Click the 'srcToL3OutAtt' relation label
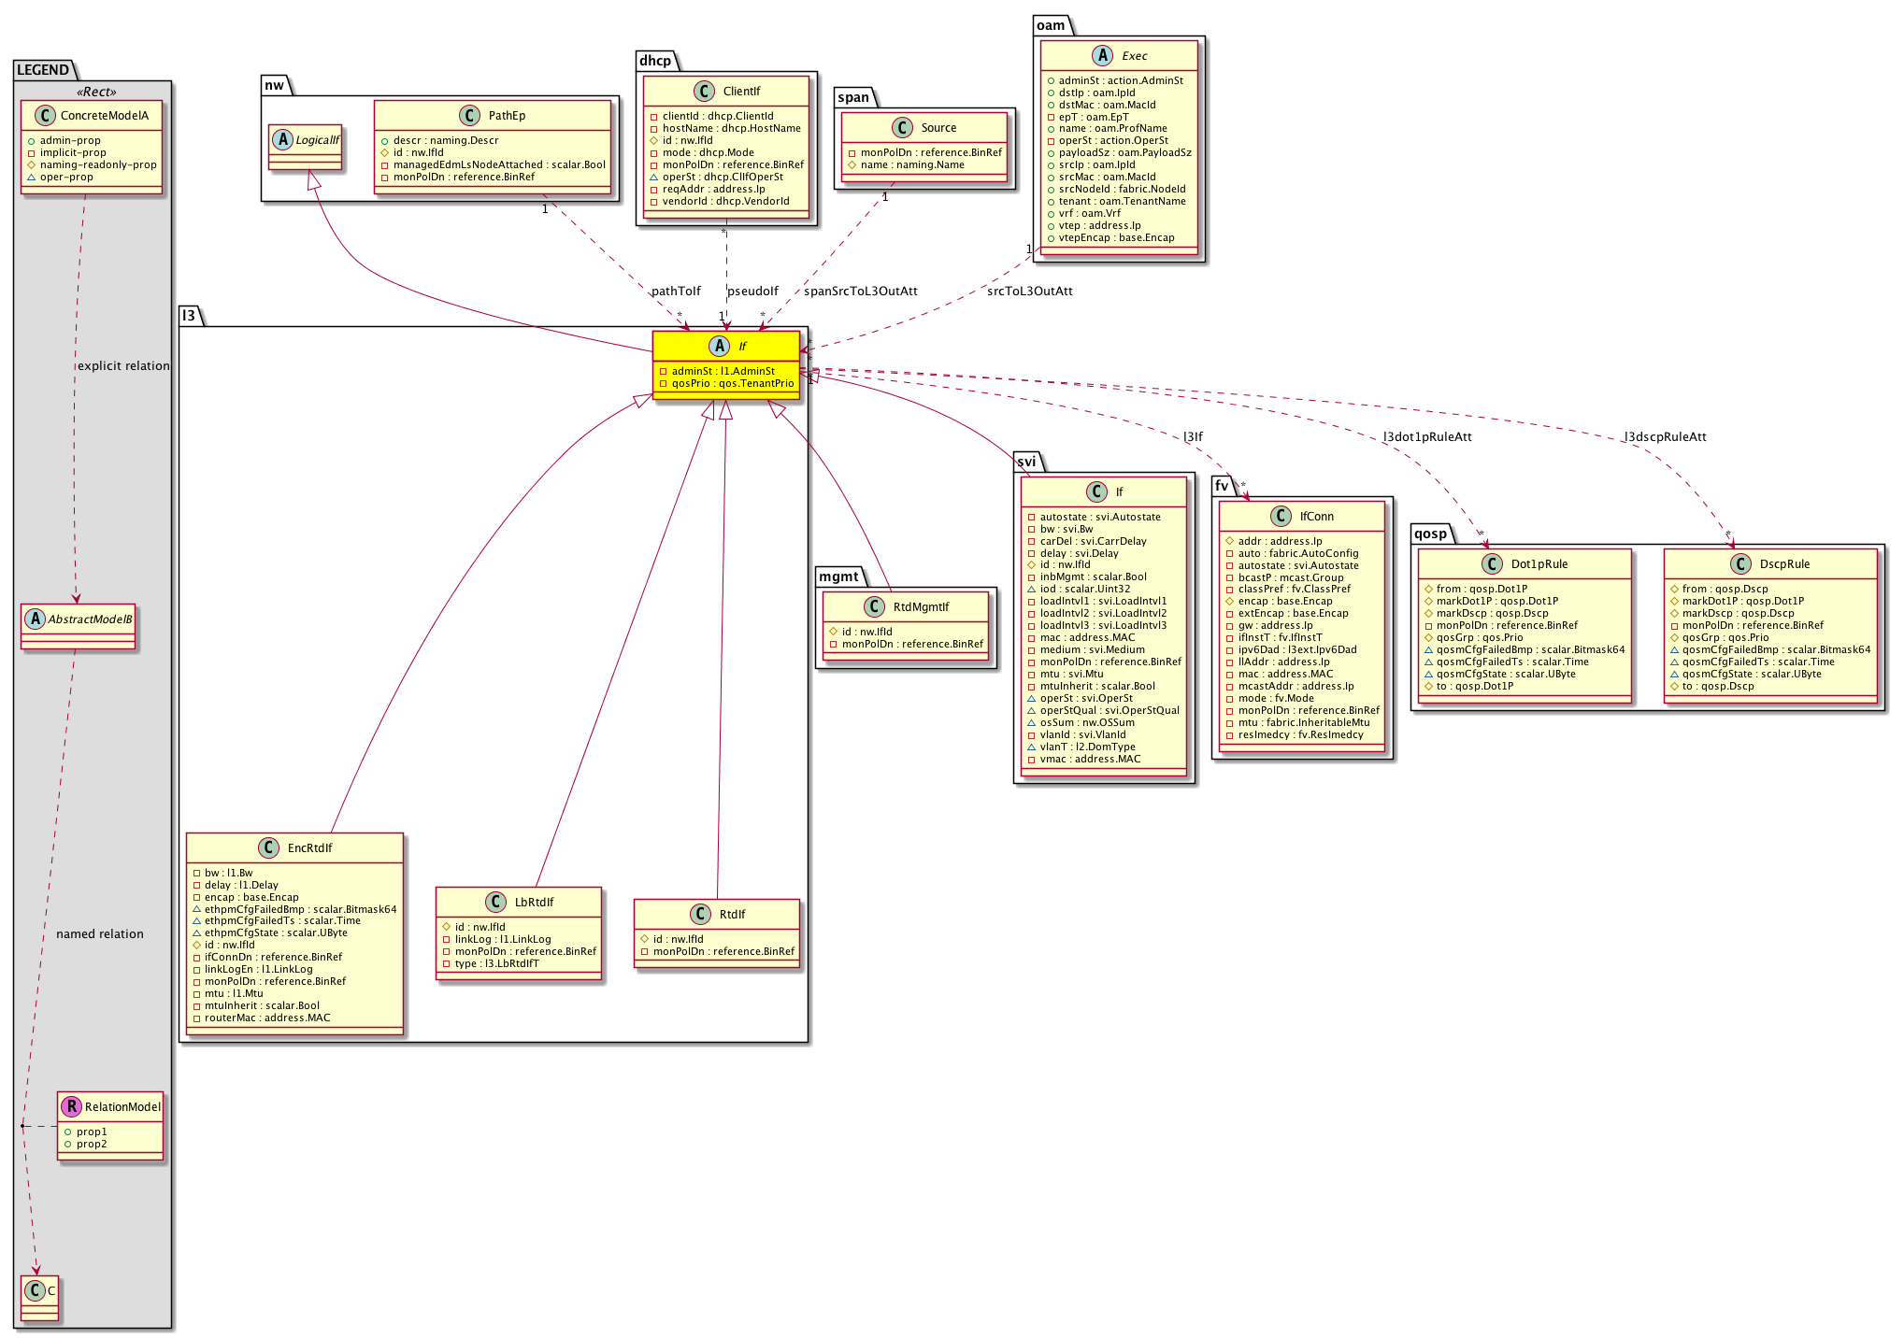This screenshot has width=1904, height=1338. pos(1029,291)
